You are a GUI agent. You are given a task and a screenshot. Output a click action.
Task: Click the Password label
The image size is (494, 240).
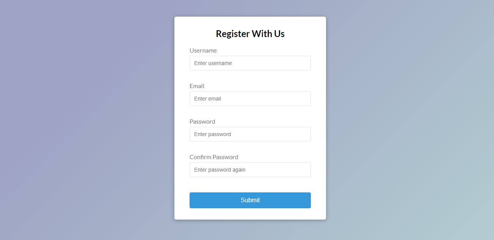pos(202,121)
